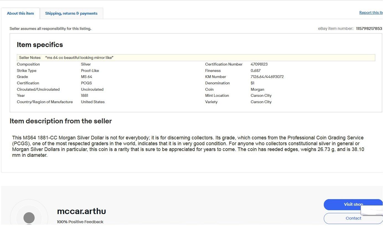
Task: Click the seller's gray avatar icon
Action: point(29,218)
